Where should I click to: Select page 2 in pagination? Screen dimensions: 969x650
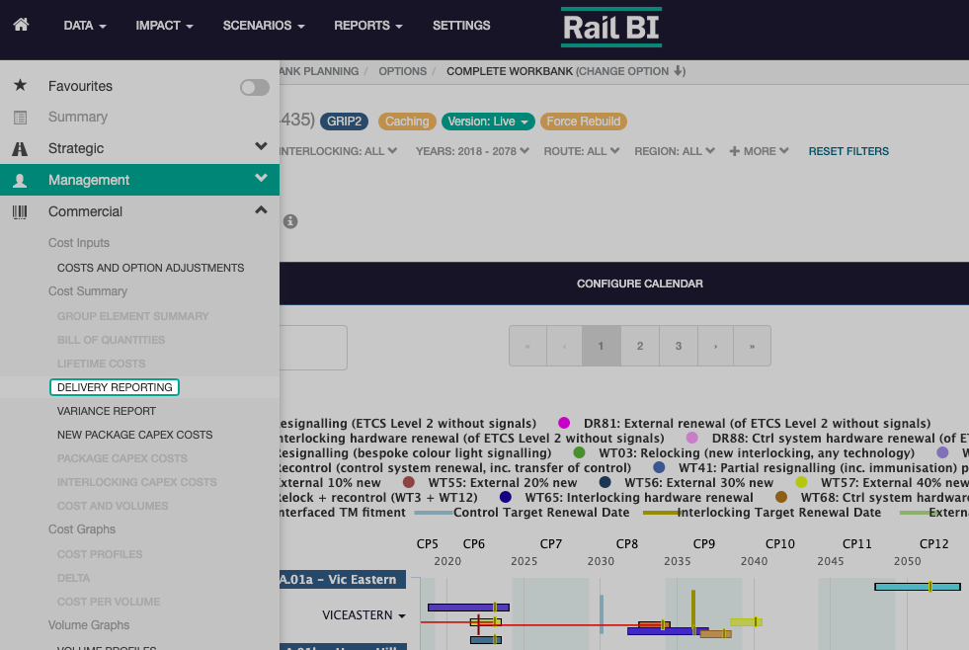coord(640,347)
